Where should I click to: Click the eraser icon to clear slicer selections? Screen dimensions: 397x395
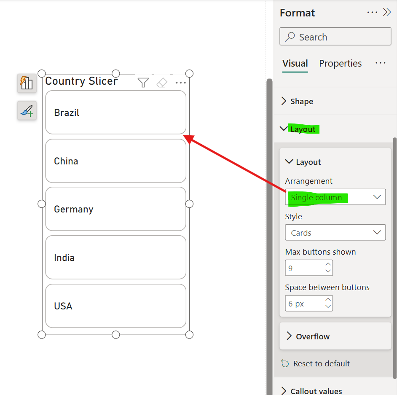tap(162, 83)
